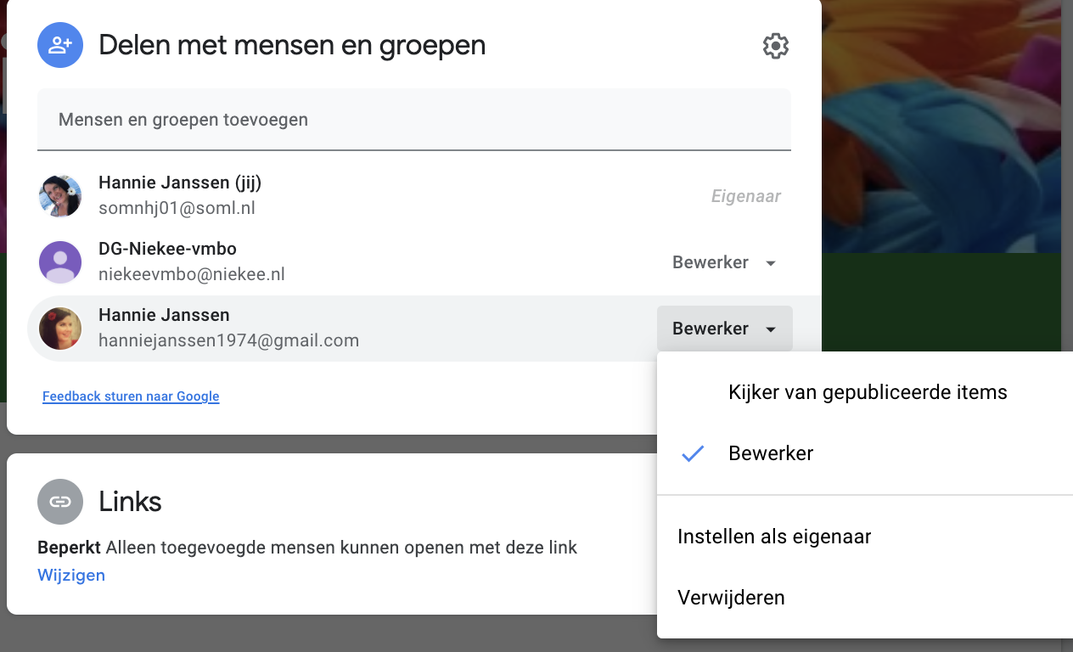Focus Mensen en groepen toevoegen field
This screenshot has height=652, width=1073.
coord(413,120)
